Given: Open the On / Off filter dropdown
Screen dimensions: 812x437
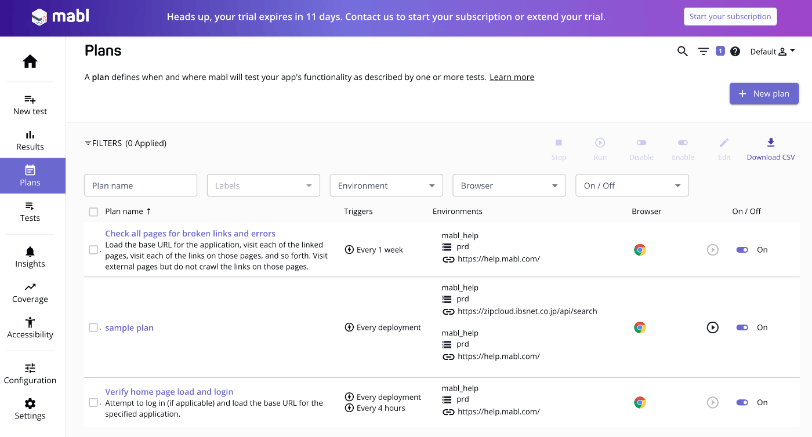Looking at the screenshot, I should point(632,185).
